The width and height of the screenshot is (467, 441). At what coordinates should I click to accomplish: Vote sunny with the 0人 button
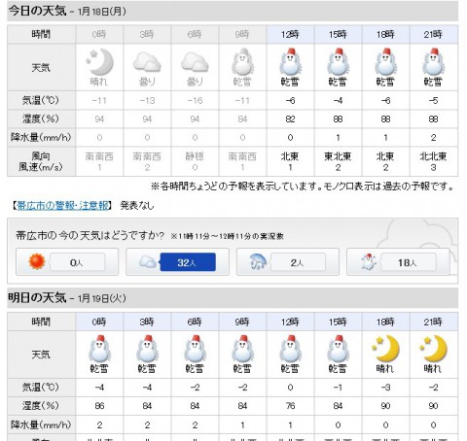pyautogui.click(x=77, y=262)
